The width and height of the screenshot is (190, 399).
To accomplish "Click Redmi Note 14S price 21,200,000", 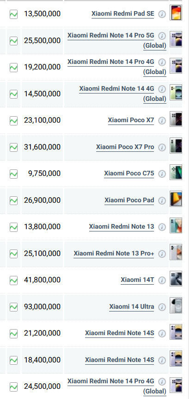I will pos(42,333).
